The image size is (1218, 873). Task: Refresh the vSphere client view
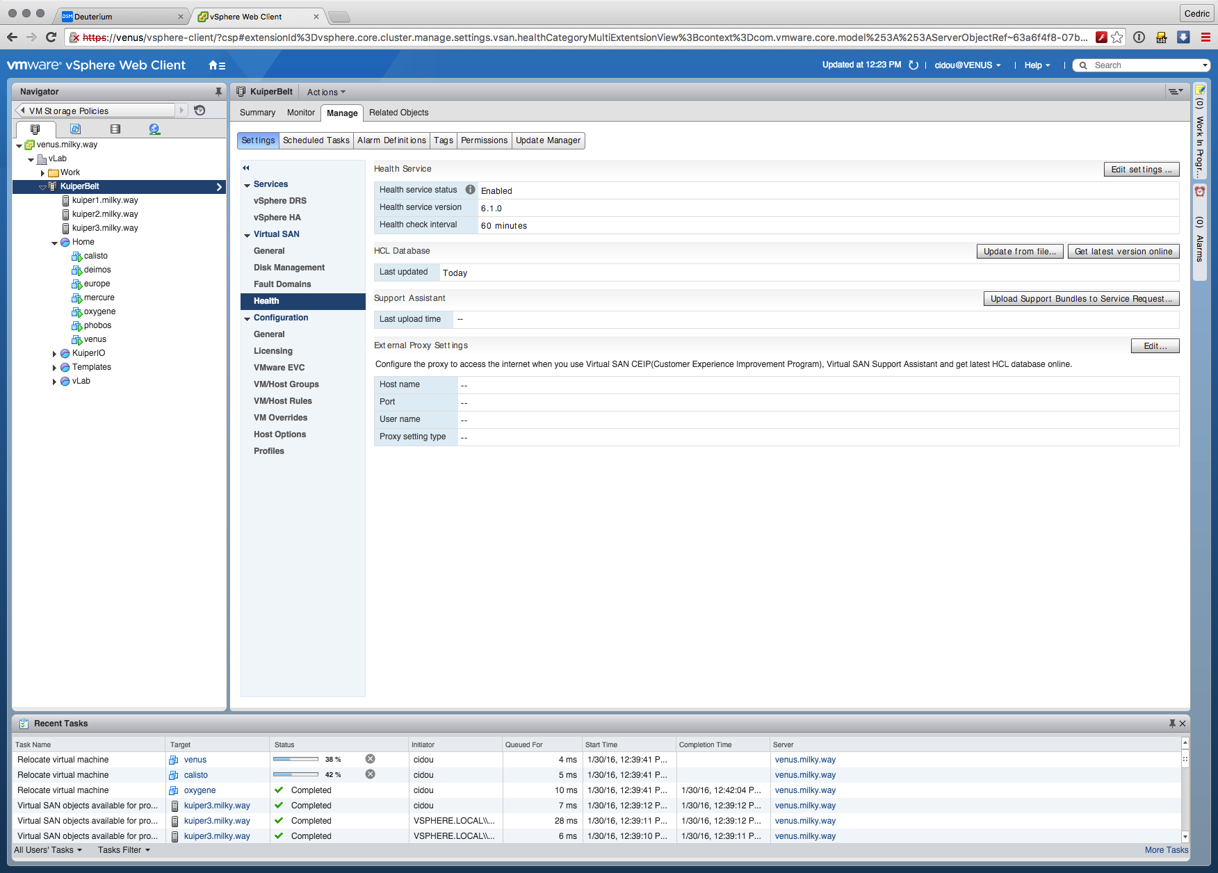(x=913, y=65)
